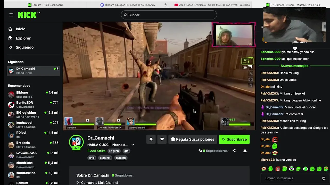This screenshot has width=330, height=185.
Task: Click alondrissa's avatar in sidebar
Action: tap(11, 165)
